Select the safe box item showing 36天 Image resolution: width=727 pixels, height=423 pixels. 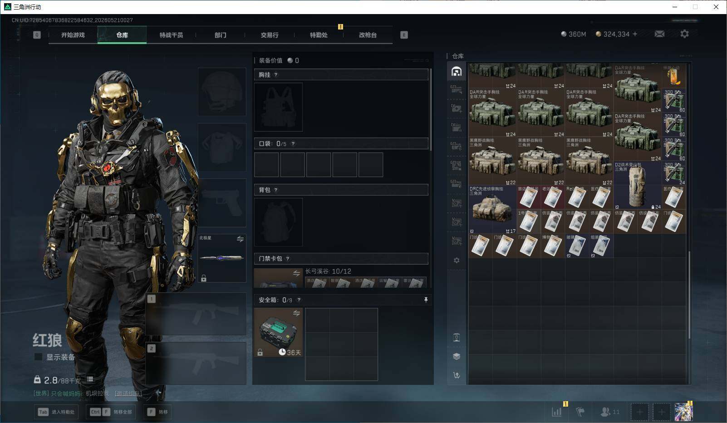278,332
